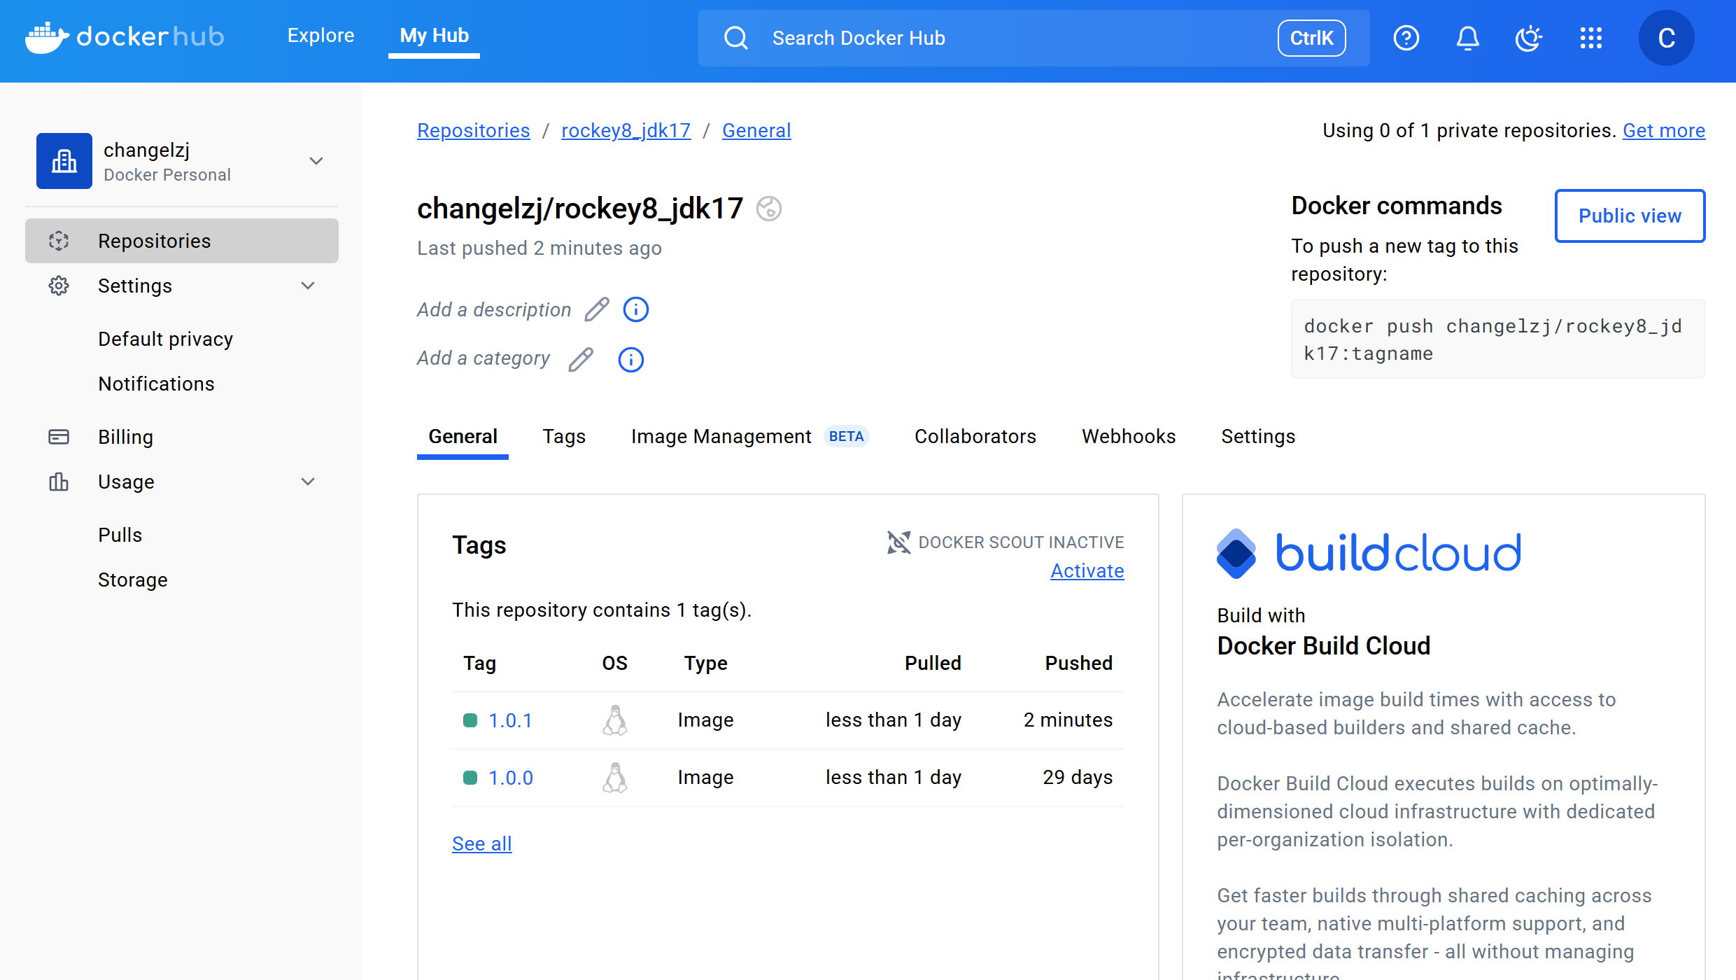Open the user avatar C menu
This screenshot has height=980, width=1736.
tap(1666, 38)
